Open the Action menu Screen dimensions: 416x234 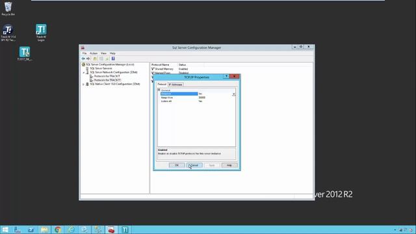pos(94,53)
